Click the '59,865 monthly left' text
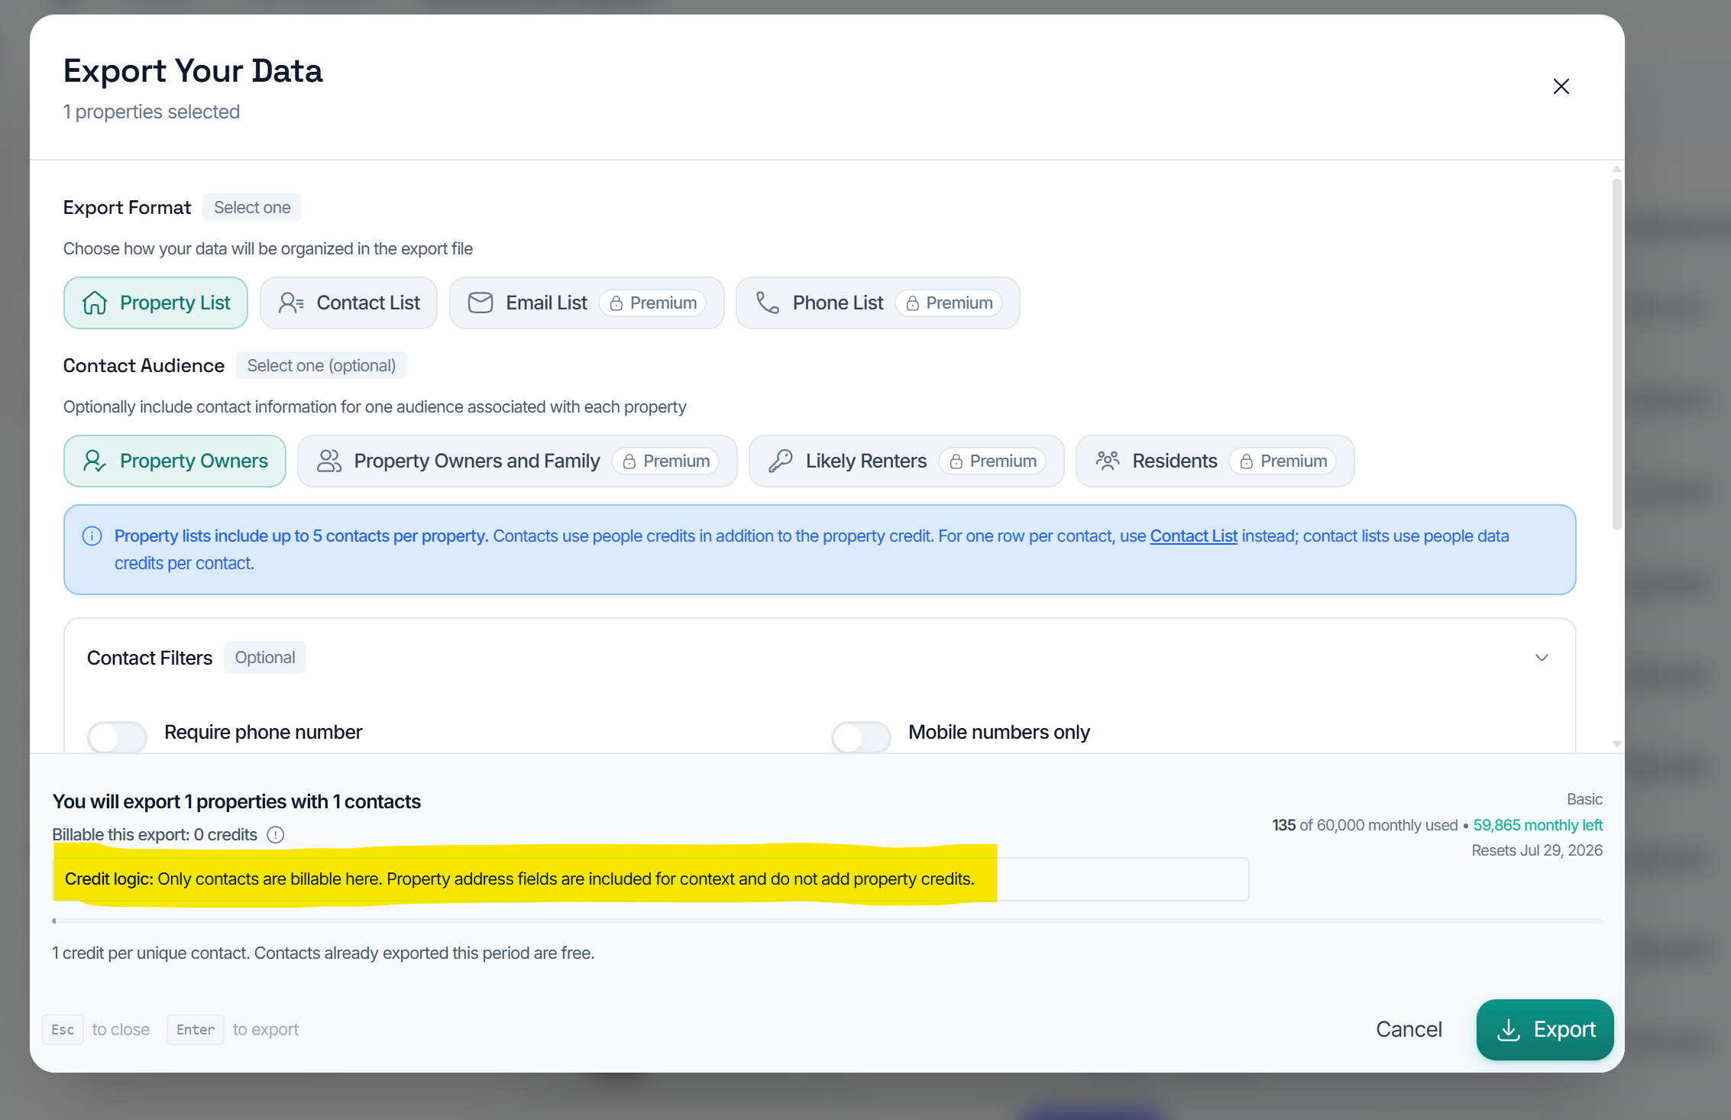 (x=1538, y=825)
